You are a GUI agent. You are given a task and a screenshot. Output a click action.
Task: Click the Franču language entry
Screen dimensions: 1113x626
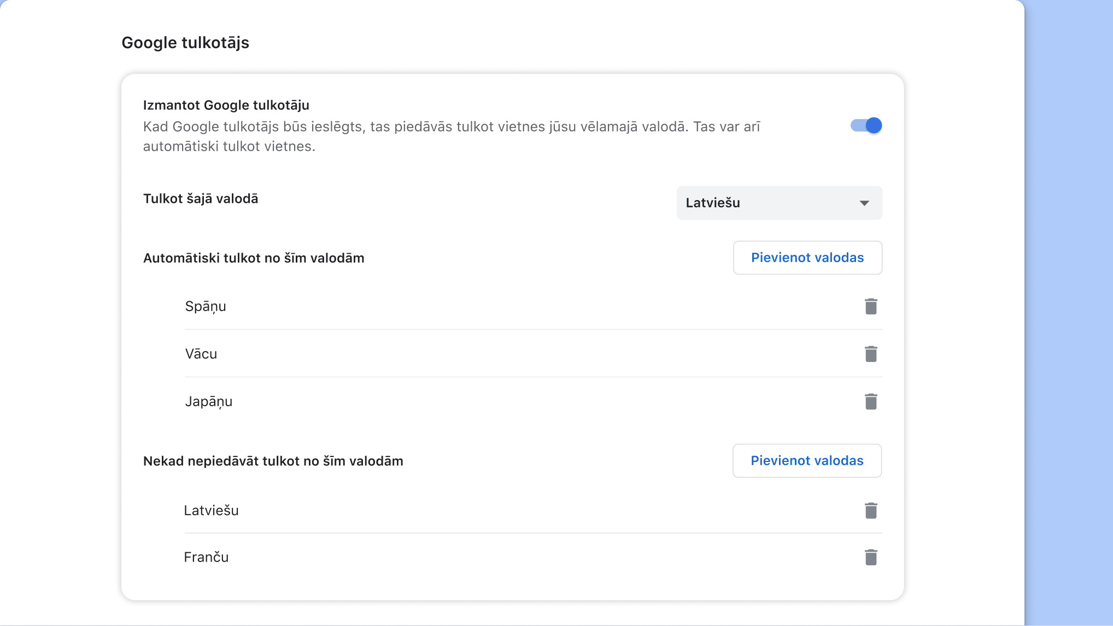206,557
